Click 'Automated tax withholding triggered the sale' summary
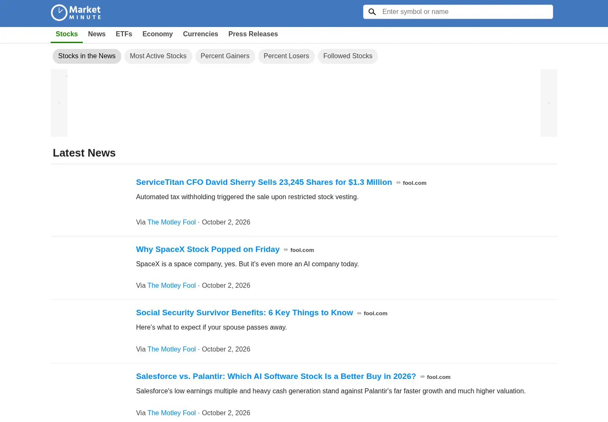This screenshot has width=608, height=422. point(247,197)
